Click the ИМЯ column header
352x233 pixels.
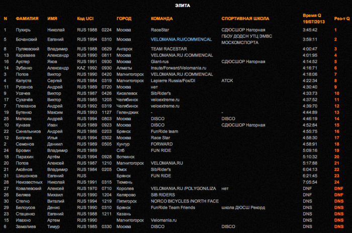(x=52, y=19)
